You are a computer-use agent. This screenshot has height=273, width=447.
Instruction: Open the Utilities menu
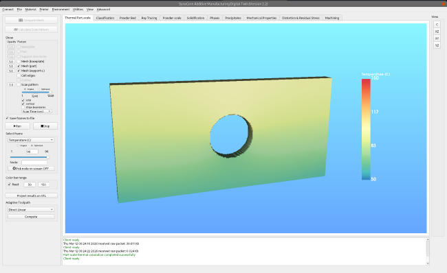pyautogui.click(x=78, y=10)
